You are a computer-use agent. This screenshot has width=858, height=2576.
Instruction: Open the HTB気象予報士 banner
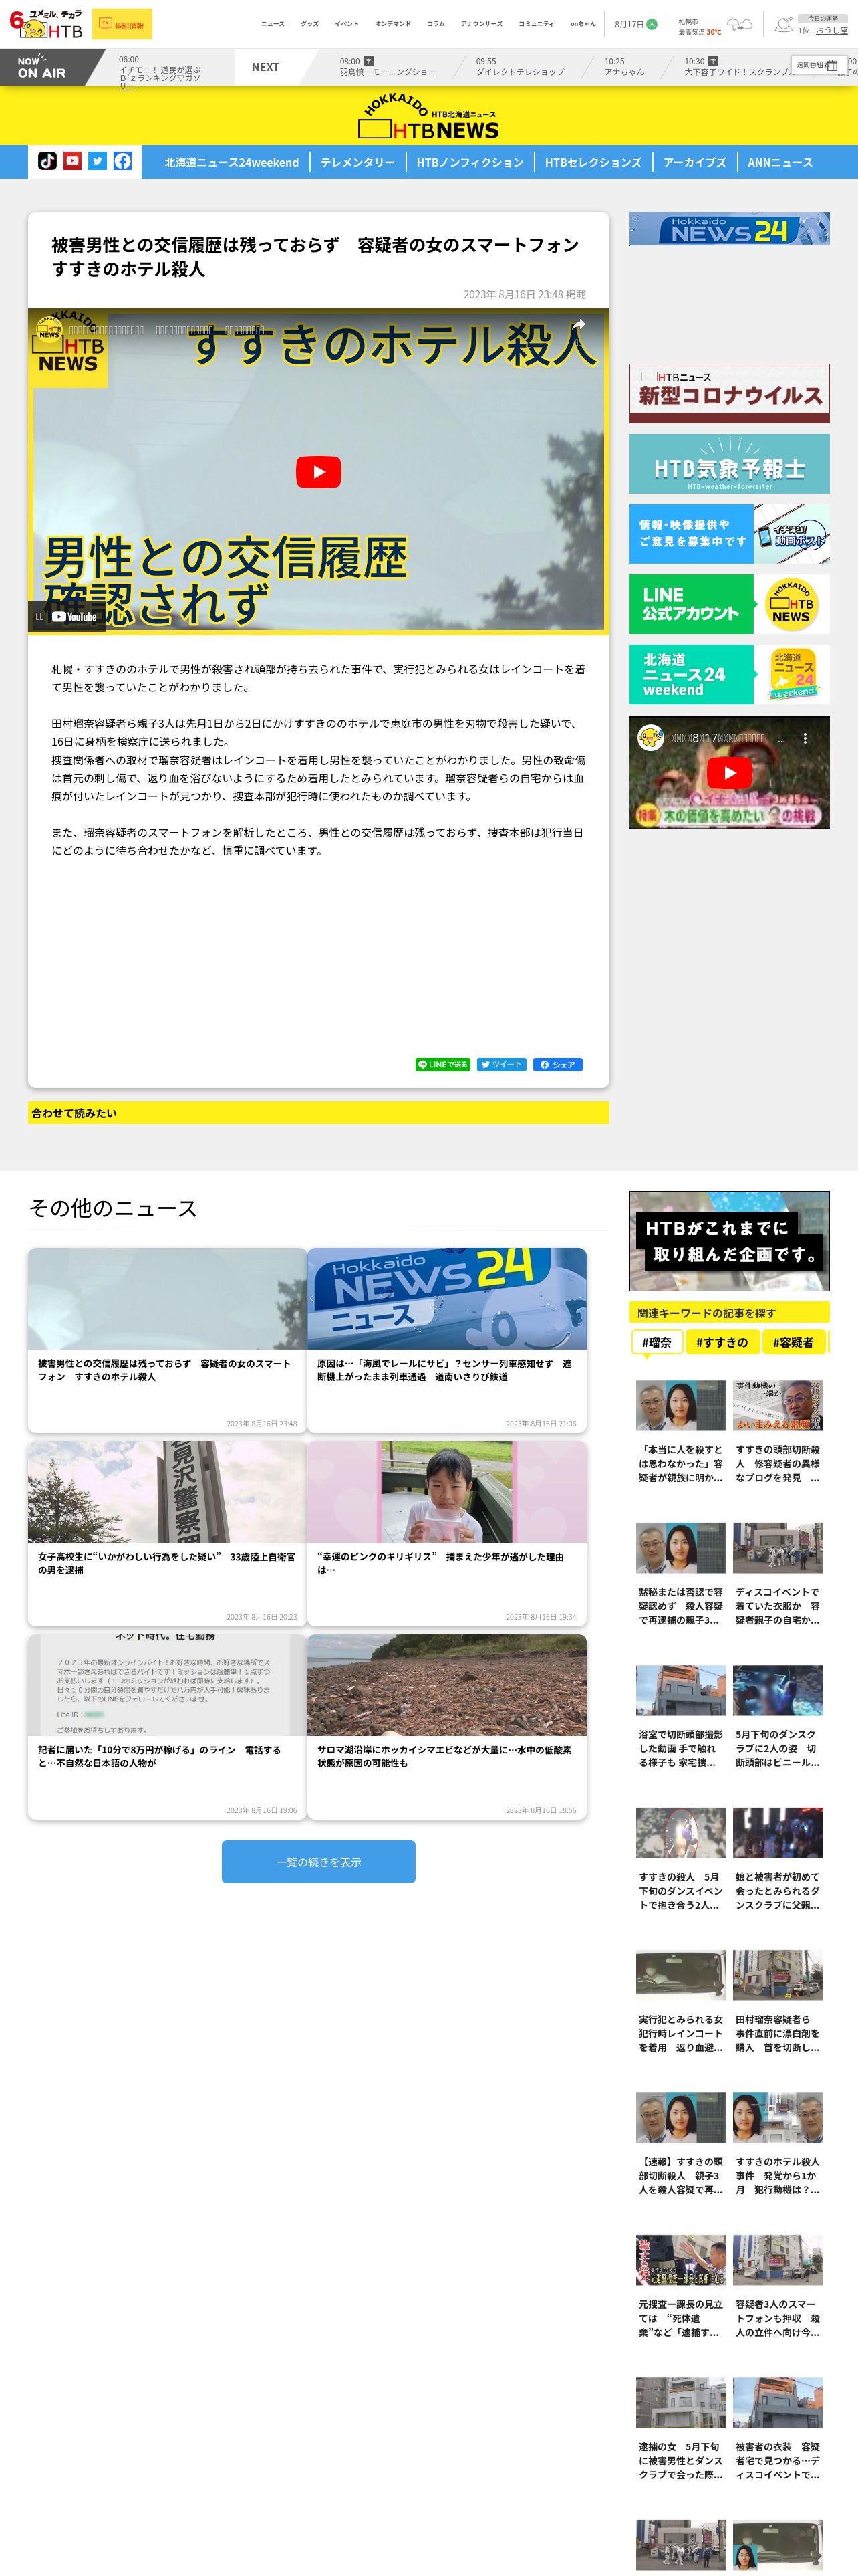tap(729, 463)
